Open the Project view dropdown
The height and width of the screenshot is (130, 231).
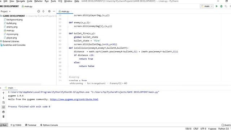pos(6,11)
